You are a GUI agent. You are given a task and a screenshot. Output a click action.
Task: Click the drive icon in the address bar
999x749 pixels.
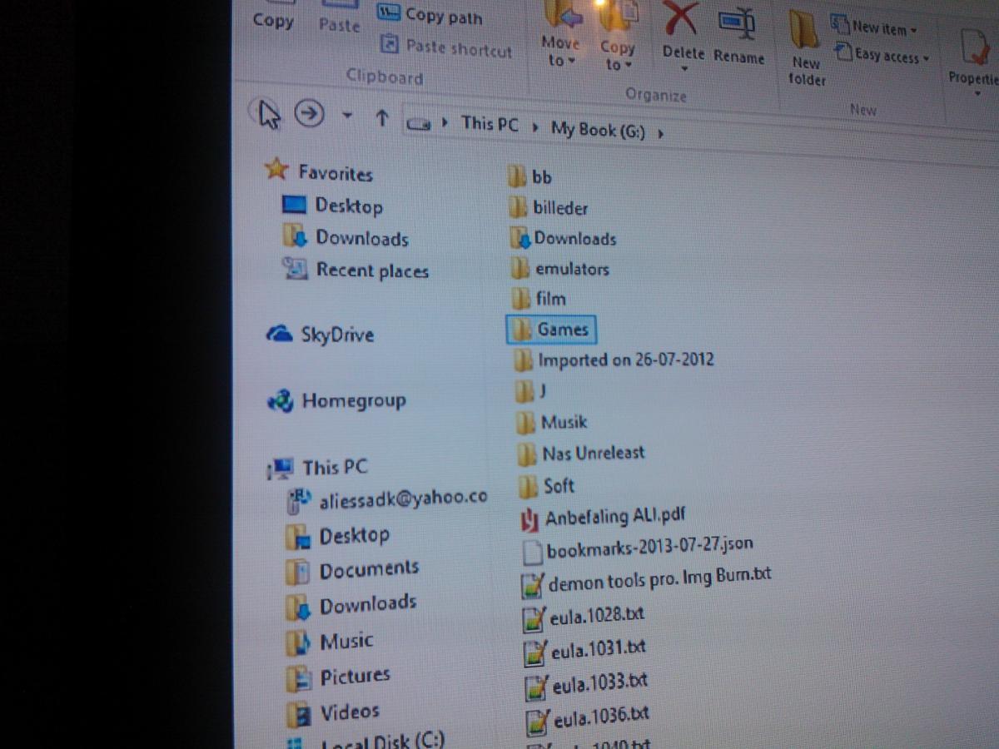tap(419, 123)
